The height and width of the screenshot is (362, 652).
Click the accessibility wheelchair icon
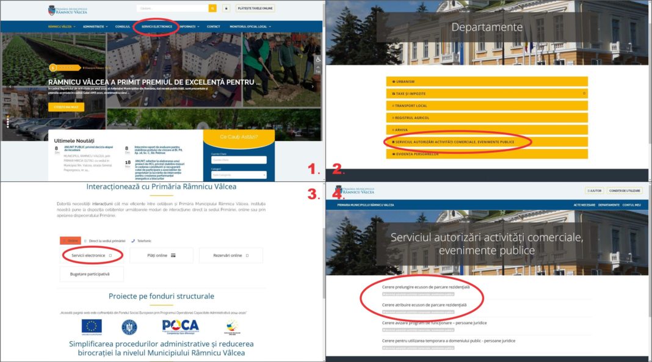click(x=317, y=59)
